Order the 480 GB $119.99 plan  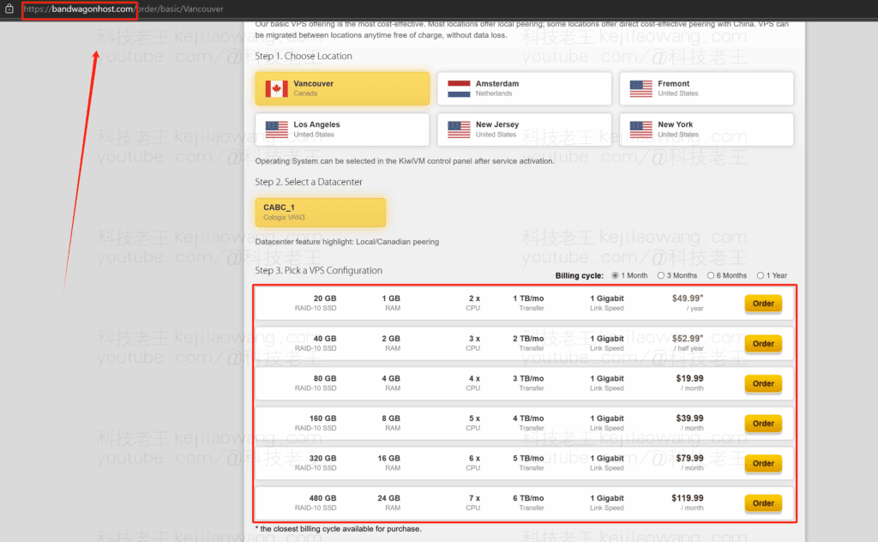763,503
